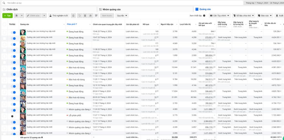Open the Cột: Tùy chỉnh dropdown

click(220, 16)
